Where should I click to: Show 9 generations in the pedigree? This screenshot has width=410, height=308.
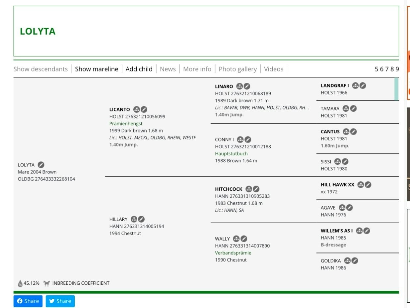pos(397,69)
